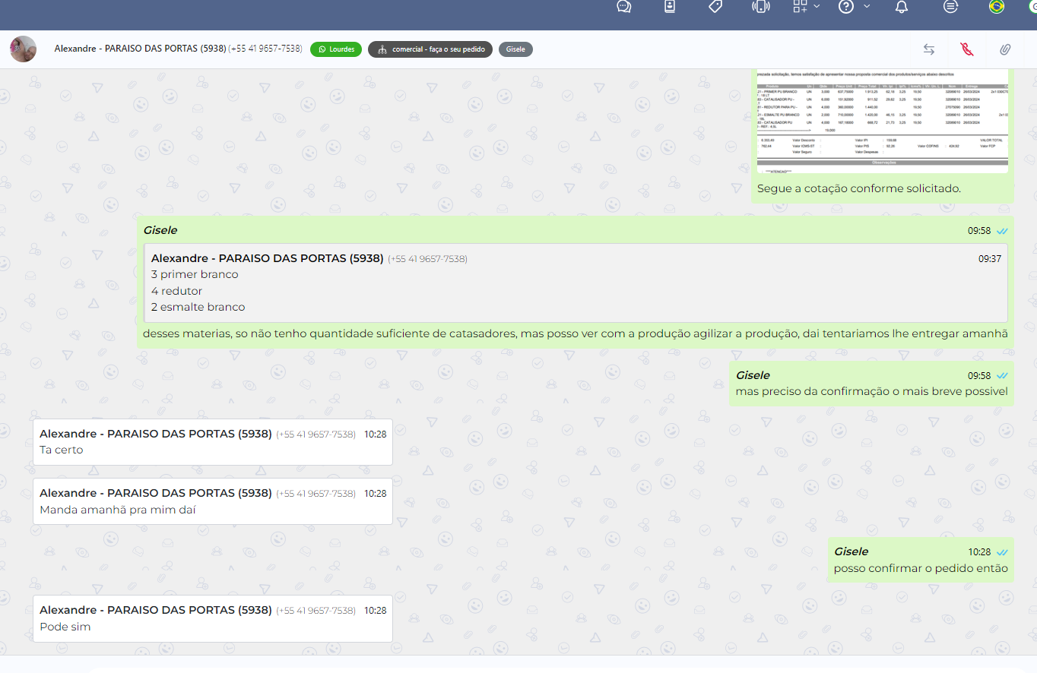Open the notifications bell
Screen dimensions: 1037x673
pos(902,7)
